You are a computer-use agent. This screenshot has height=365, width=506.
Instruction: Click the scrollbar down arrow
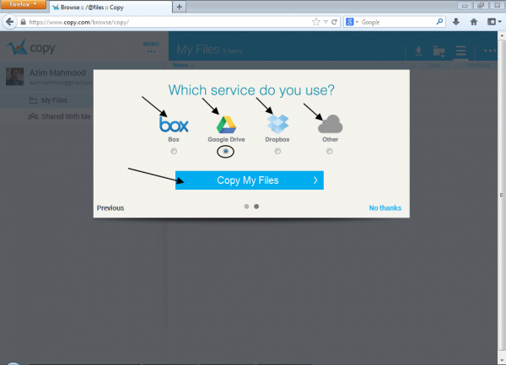click(x=502, y=360)
